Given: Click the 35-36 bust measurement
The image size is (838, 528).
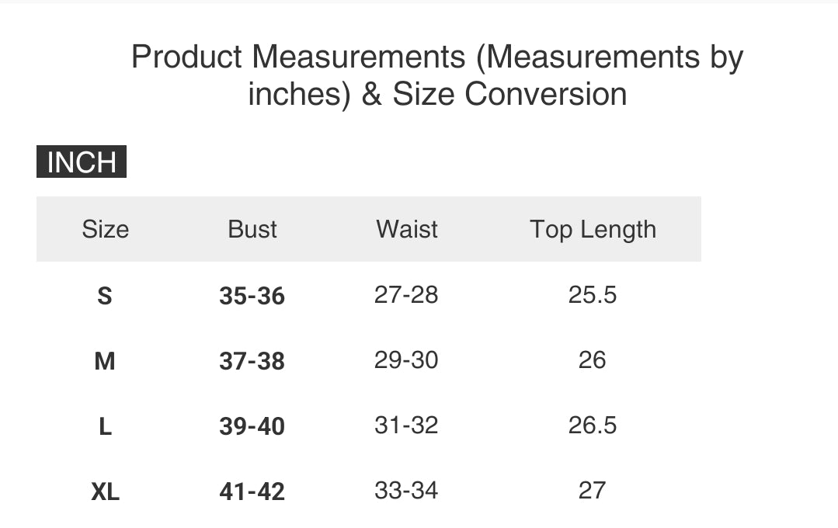Looking at the screenshot, I should click(252, 296).
